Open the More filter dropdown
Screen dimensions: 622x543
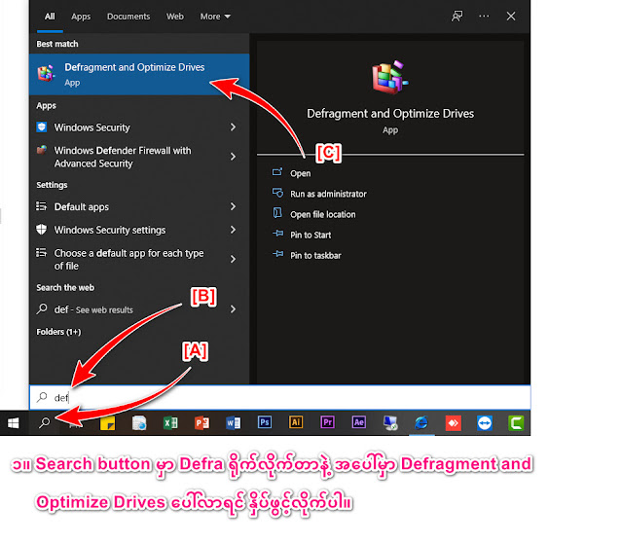pos(215,17)
